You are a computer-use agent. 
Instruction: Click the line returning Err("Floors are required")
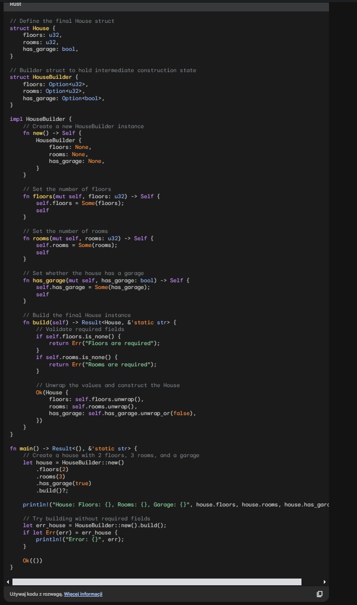(105, 343)
